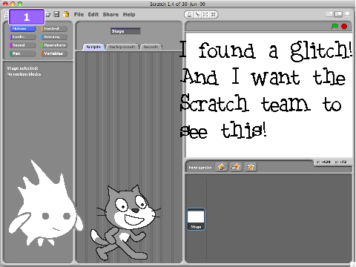356x267 pixels.
Task: Minimize the Scratch window with yellow button
Action: (13, 4)
